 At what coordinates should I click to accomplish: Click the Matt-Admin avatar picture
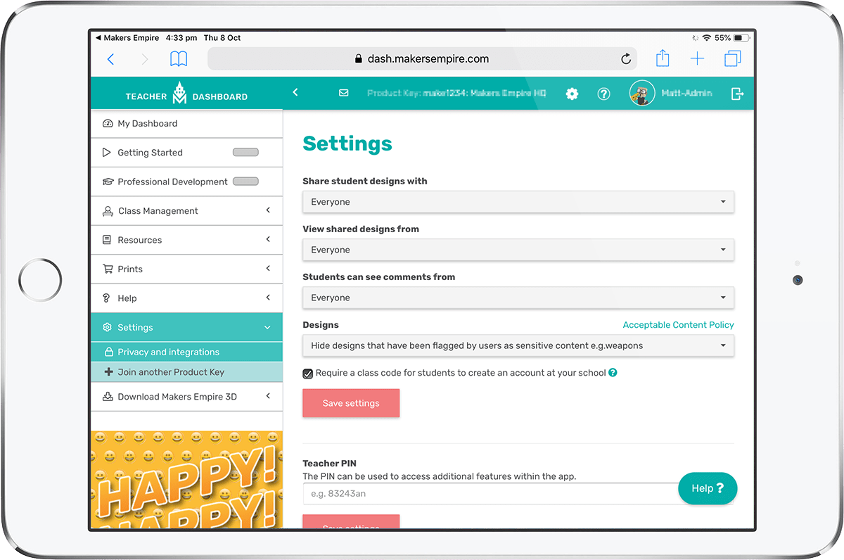(x=642, y=93)
